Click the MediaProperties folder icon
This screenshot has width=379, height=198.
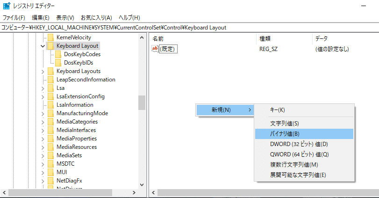(50, 139)
